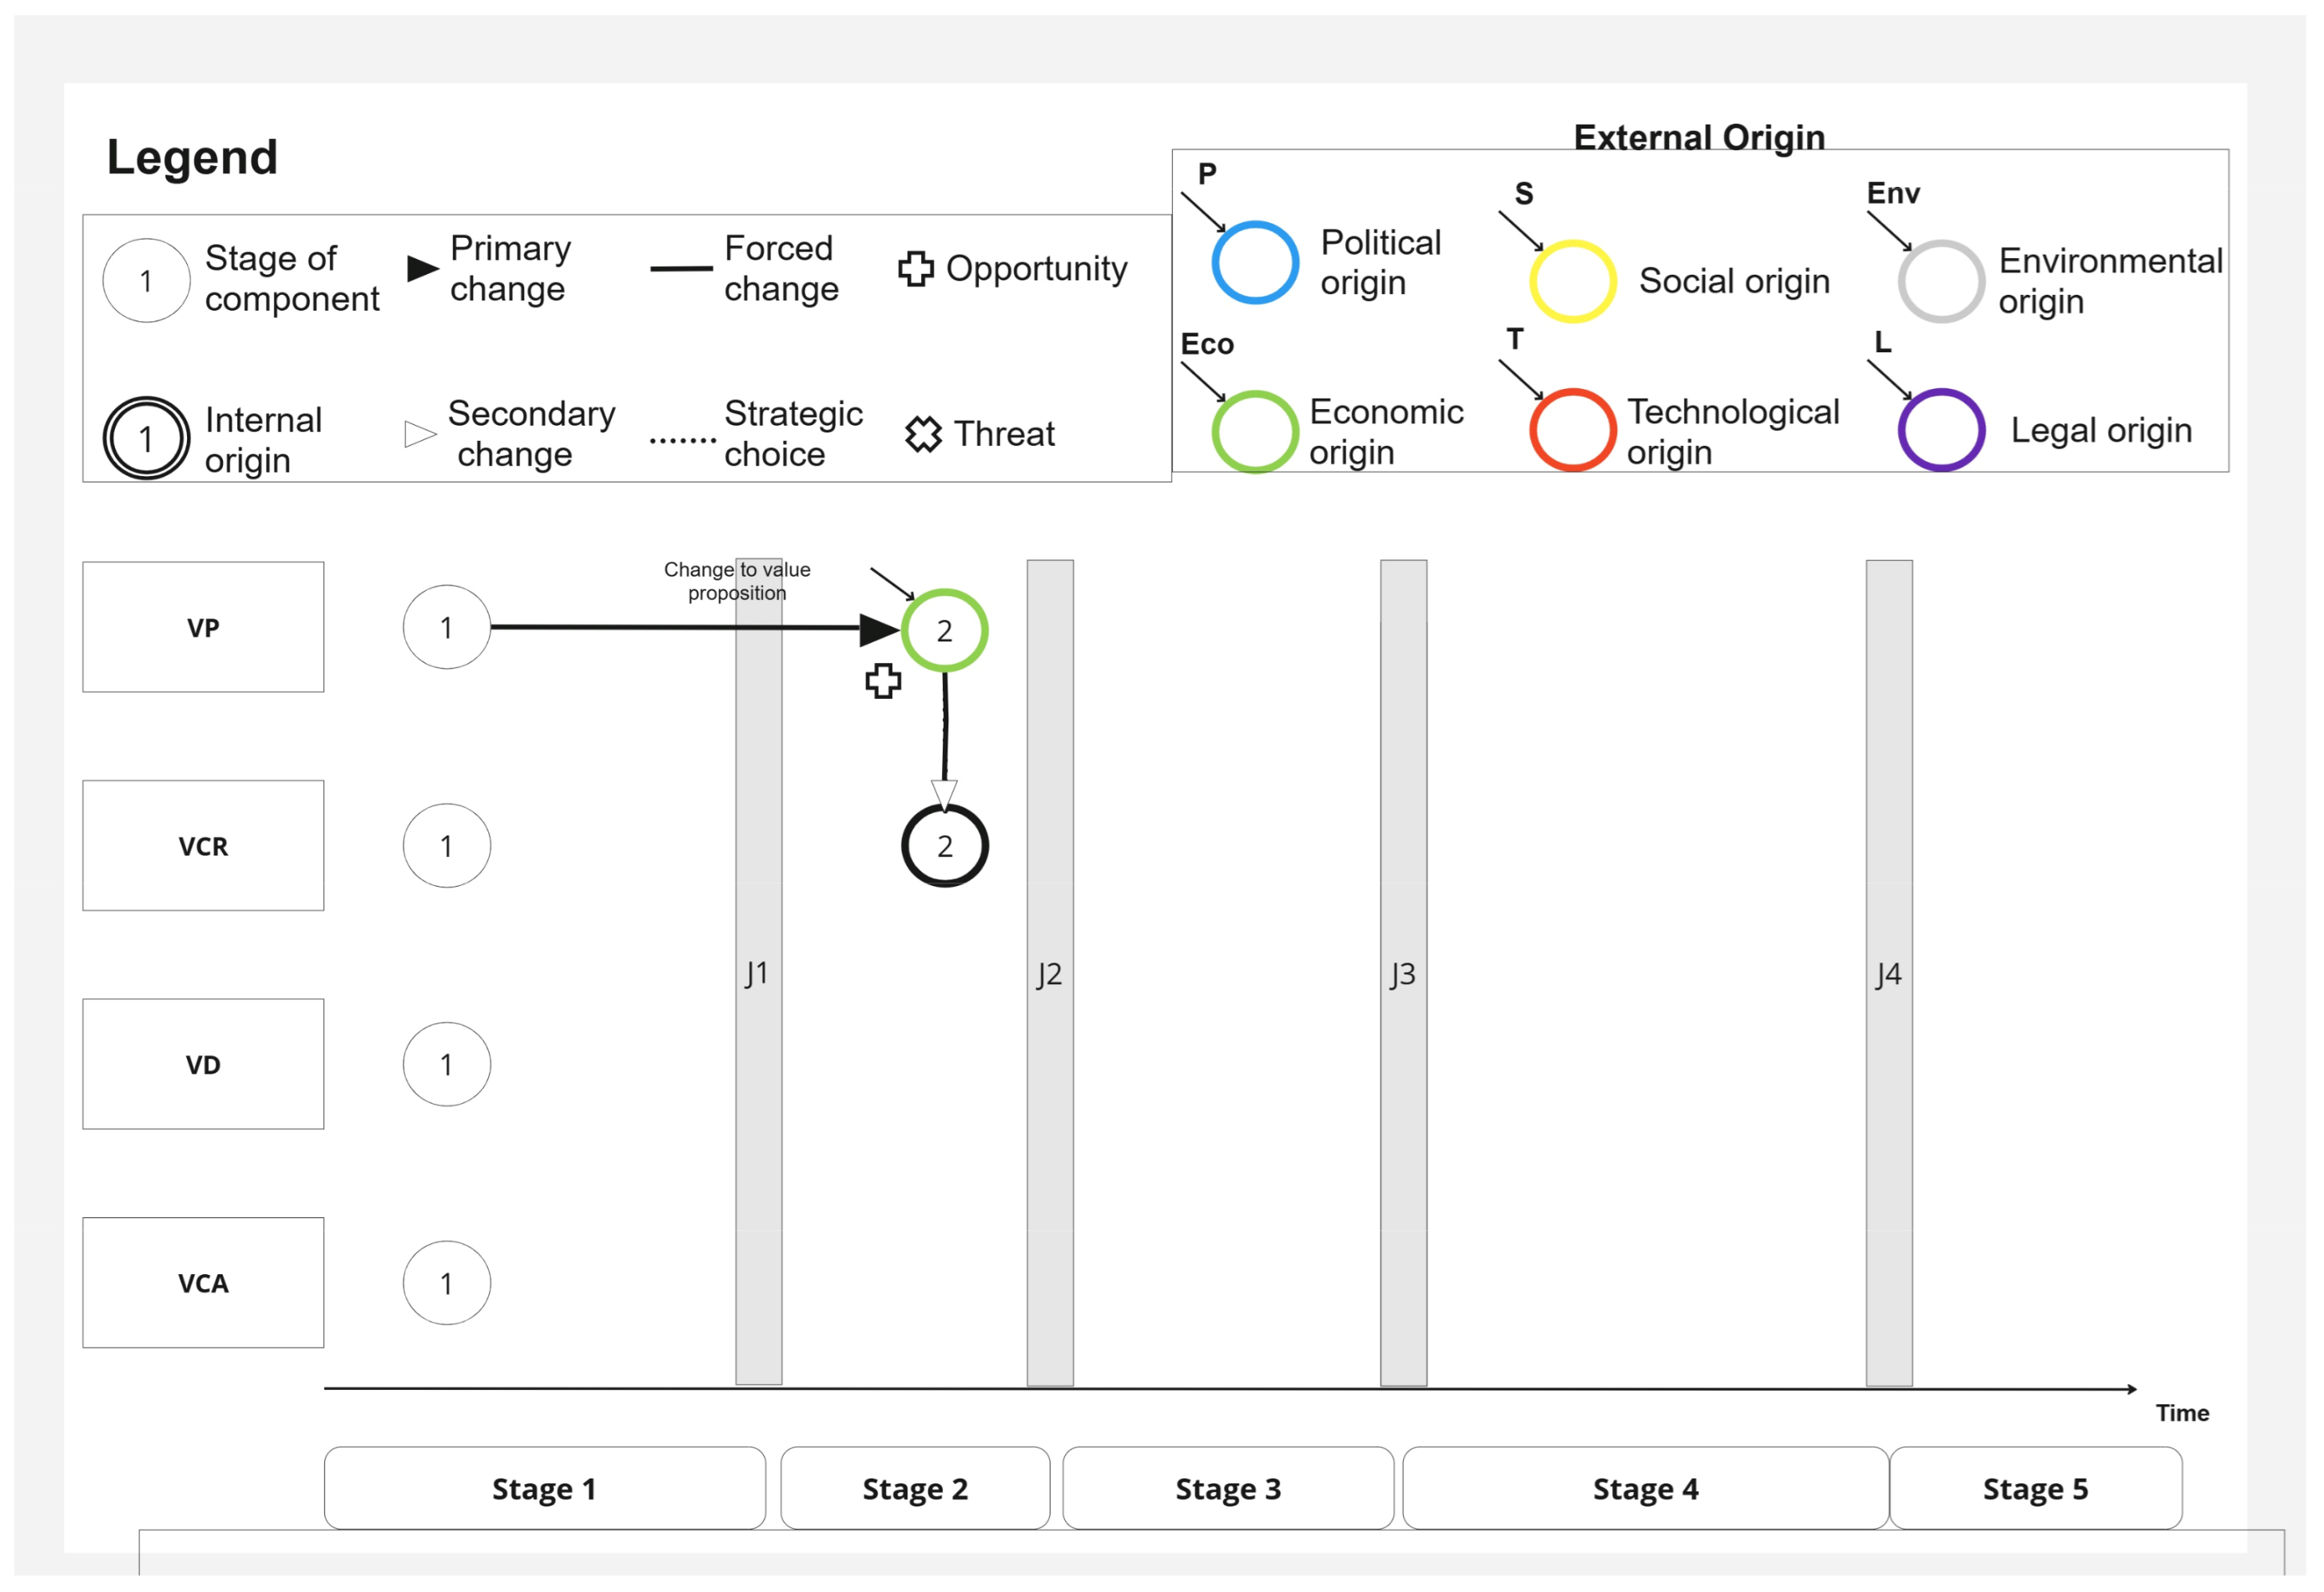Click the bold Internal origin circle in legend

pos(146,438)
